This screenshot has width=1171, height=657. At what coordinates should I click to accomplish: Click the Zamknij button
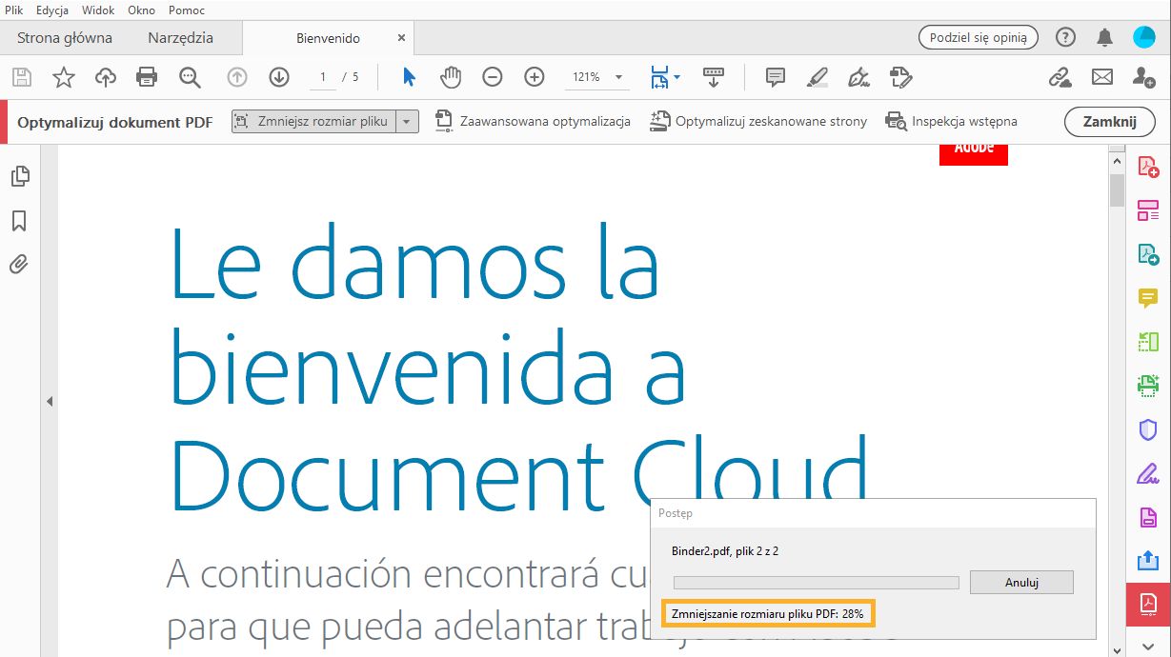click(1109, 122)
